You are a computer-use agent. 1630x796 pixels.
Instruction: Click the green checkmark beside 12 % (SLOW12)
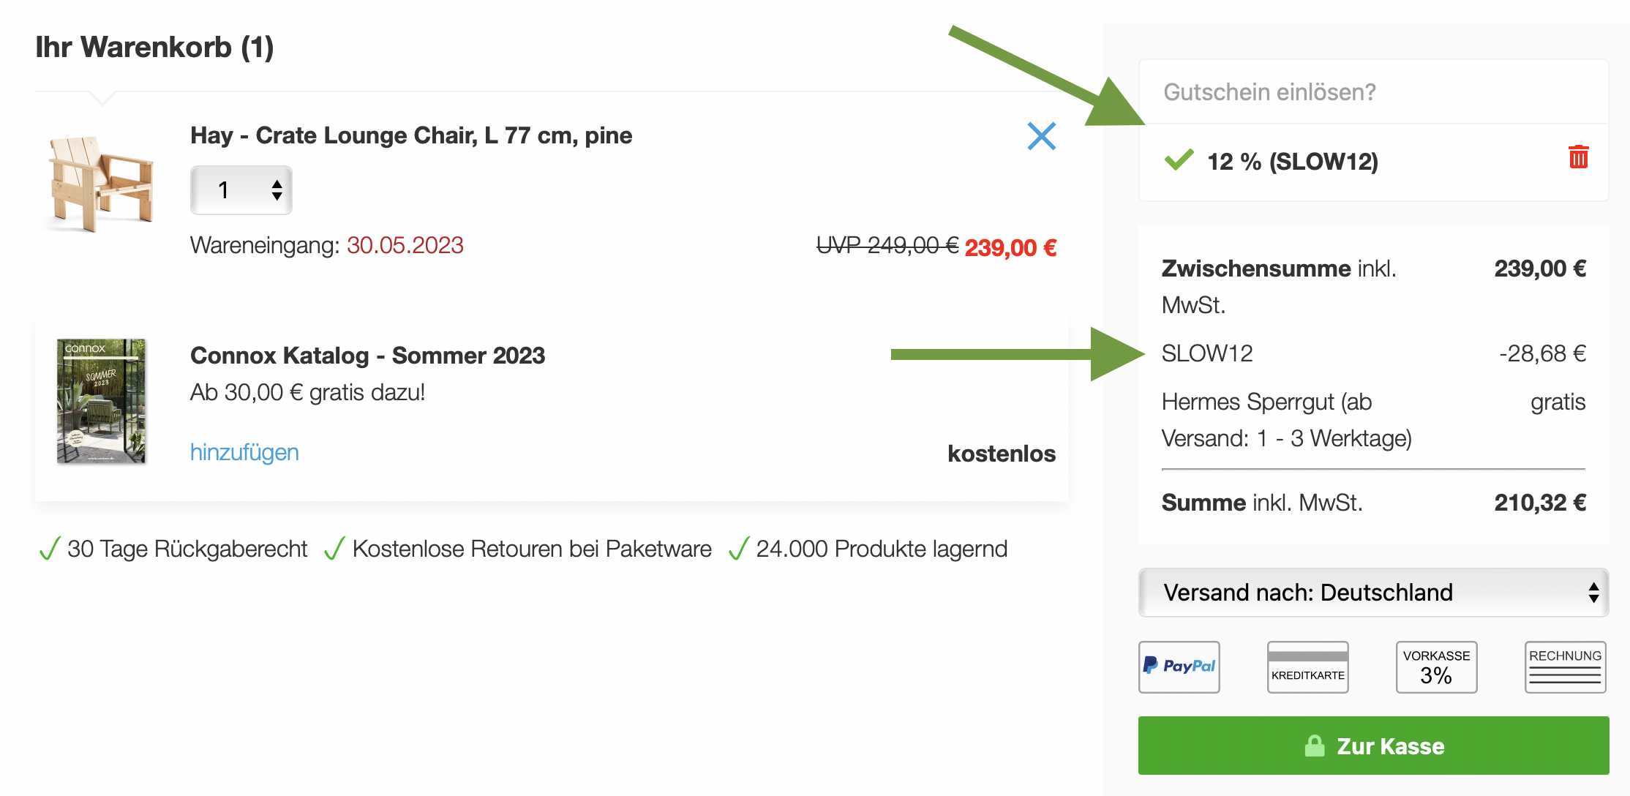click(1179, 159)
